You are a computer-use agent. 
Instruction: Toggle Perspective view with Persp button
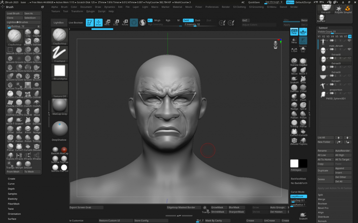(x=294, y=32)
